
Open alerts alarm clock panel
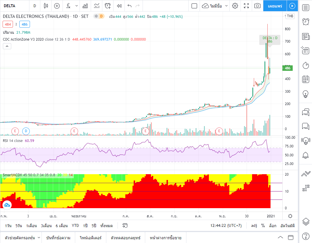click(306, 22)
